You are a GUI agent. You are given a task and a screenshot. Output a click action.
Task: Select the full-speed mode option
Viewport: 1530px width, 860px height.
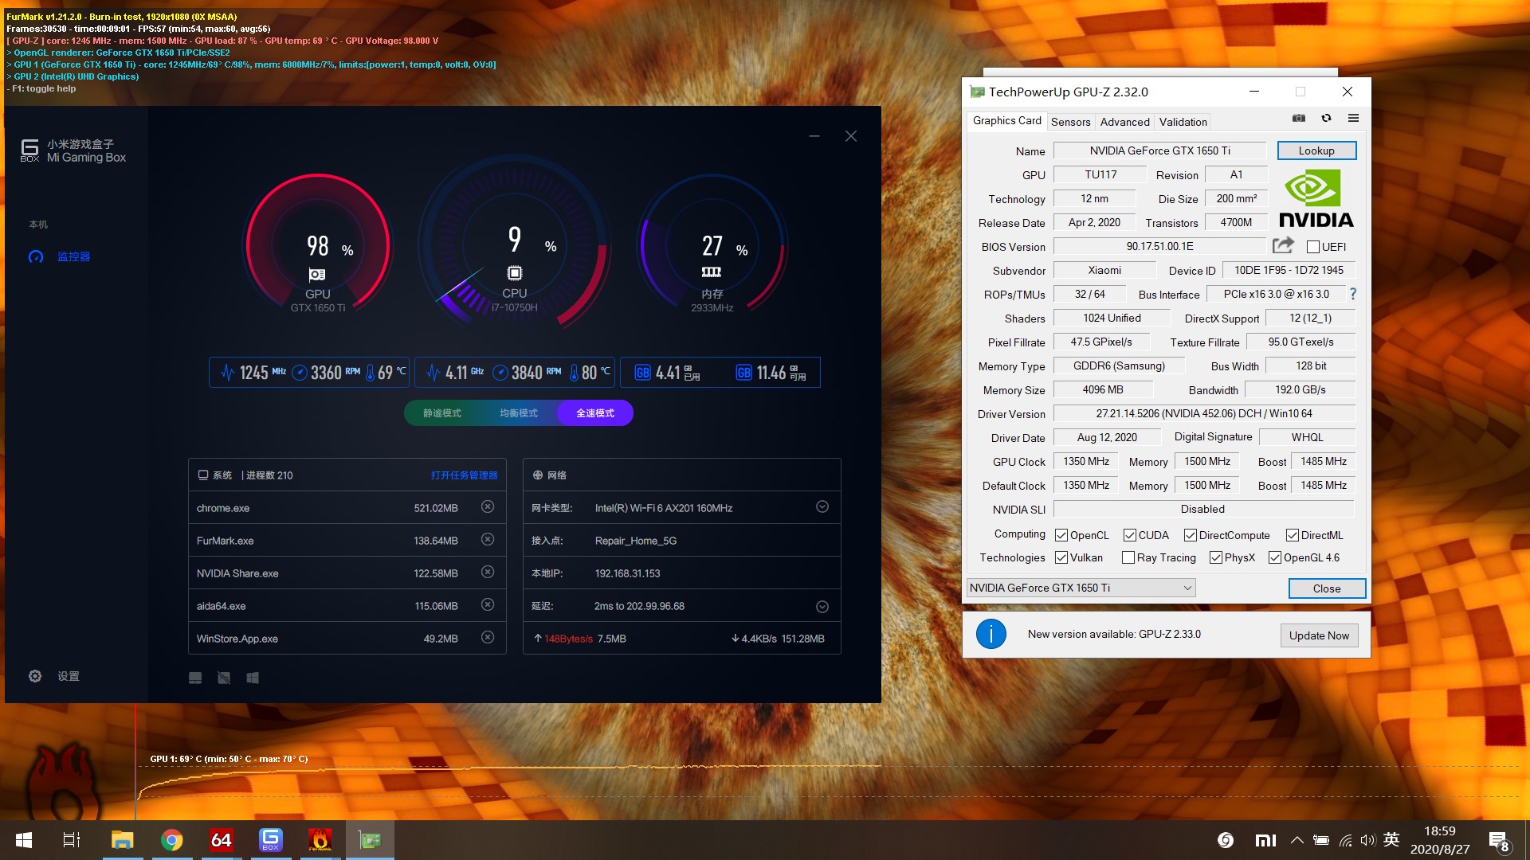click(x=595, y=413)
